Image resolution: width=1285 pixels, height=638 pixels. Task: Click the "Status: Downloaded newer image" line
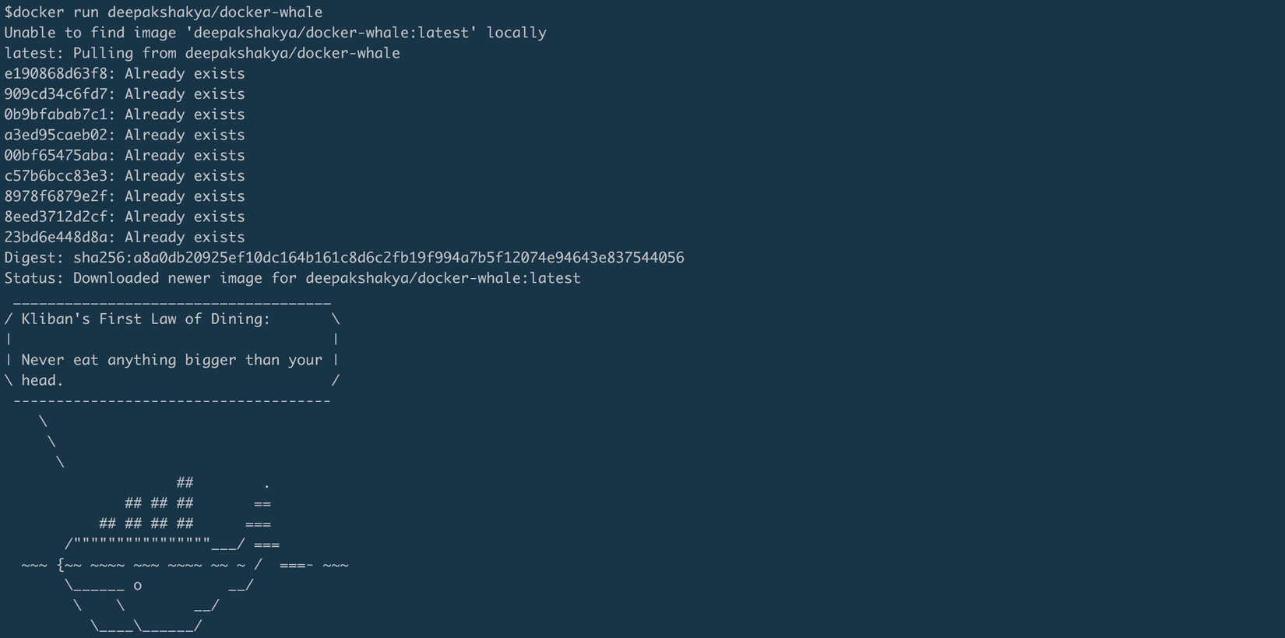(292, 278)
